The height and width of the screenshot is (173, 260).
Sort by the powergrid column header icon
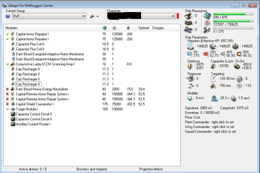[115, 28]
